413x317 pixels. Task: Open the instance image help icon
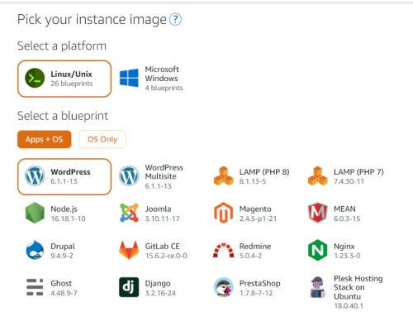(x=175, y=20)
